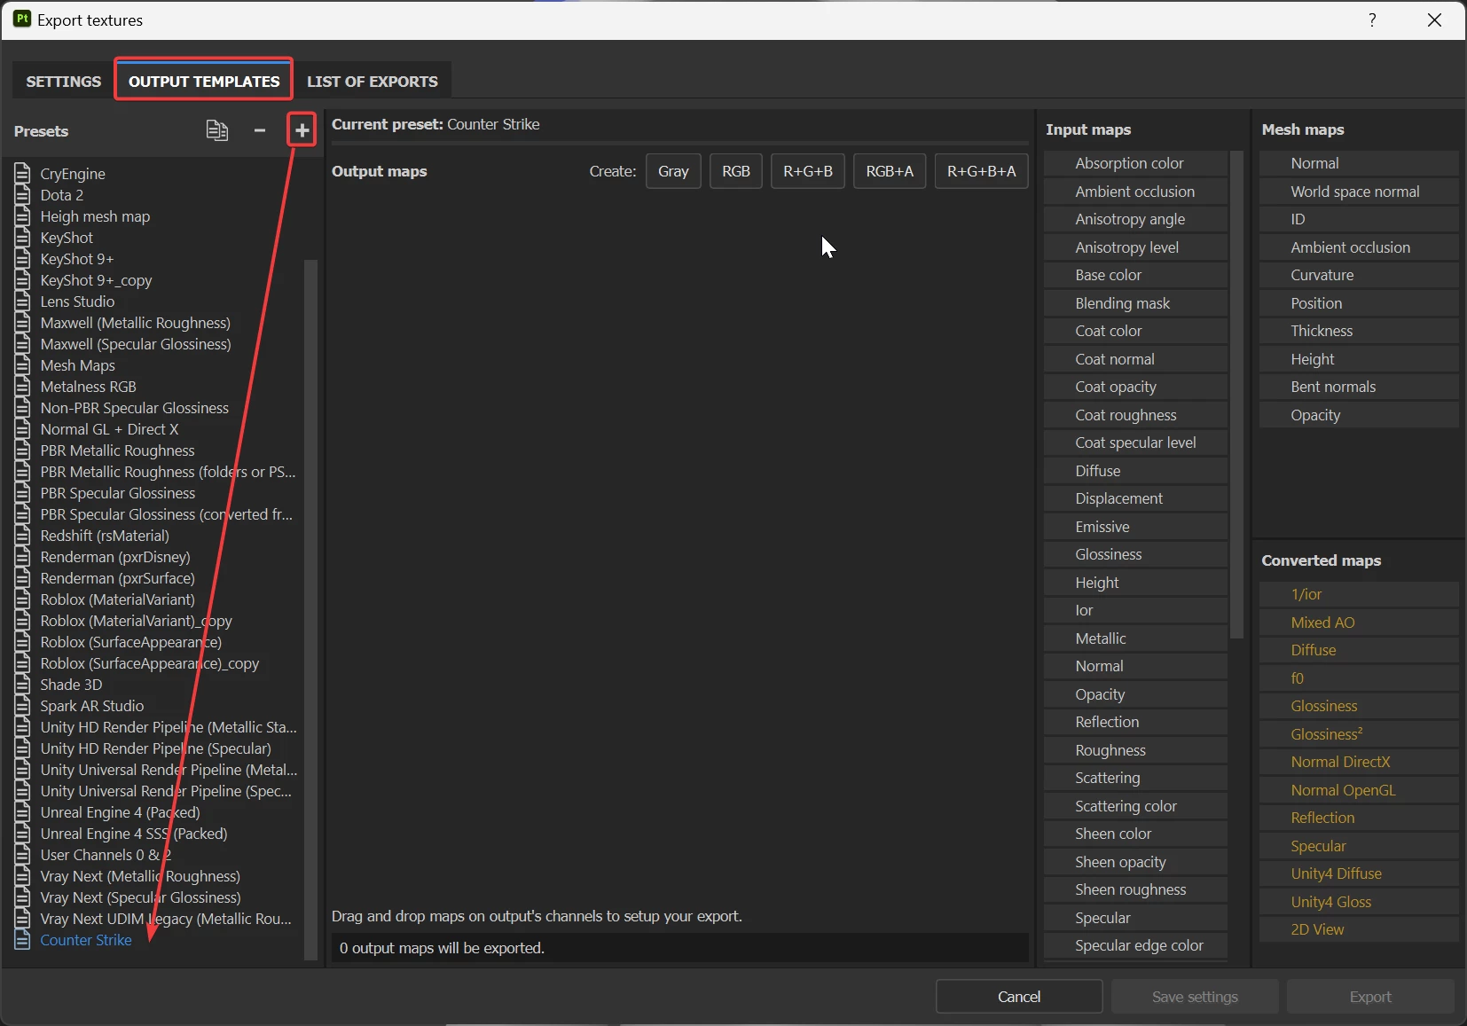Switch to the Settings tab
Image resolution: width=1467 pixels, height=1026 pixels.
tap(64, 82)
